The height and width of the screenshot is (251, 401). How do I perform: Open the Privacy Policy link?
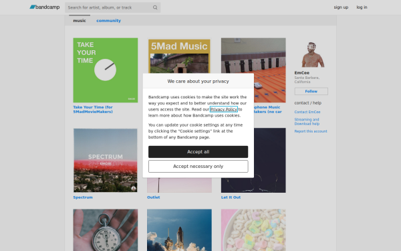click(224, 109)
